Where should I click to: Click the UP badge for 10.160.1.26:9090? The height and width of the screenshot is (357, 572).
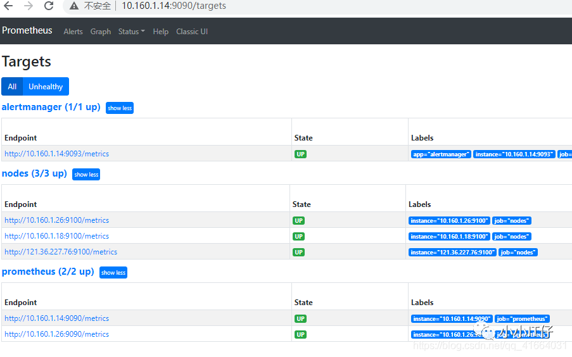[301, 334]
